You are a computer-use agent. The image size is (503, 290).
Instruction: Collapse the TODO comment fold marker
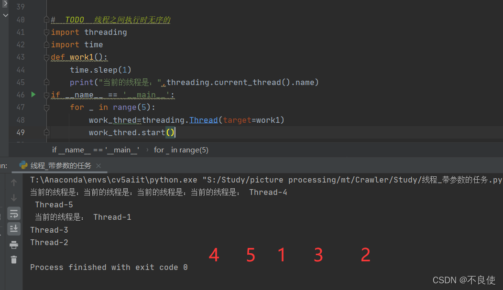click(46, 20)
